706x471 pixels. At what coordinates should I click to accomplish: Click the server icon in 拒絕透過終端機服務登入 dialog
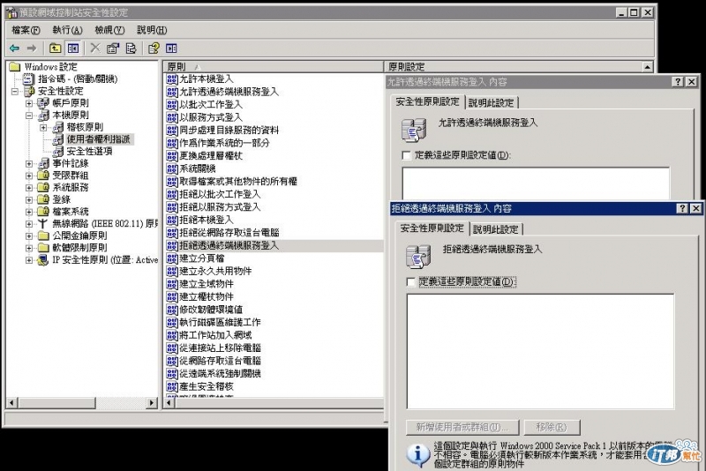(418, 256)
